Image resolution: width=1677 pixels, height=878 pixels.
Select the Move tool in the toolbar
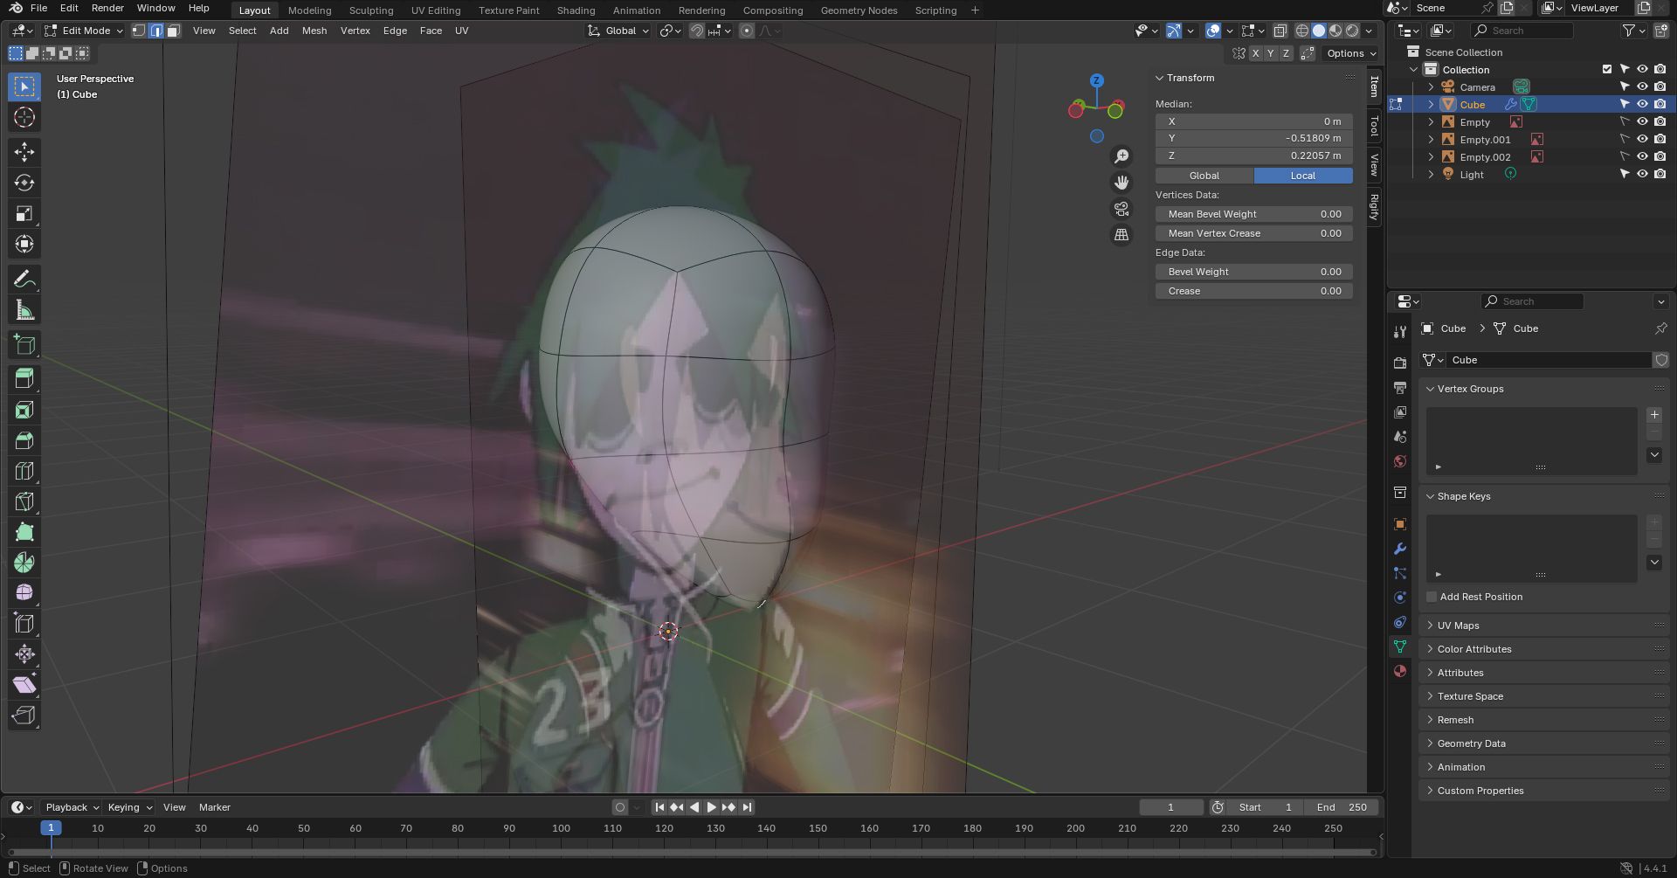pyautogui.click(x=24, y=152)
